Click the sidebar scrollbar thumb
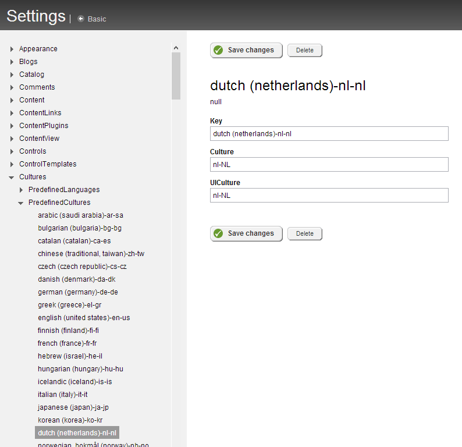462x447 pixels. 176,76
